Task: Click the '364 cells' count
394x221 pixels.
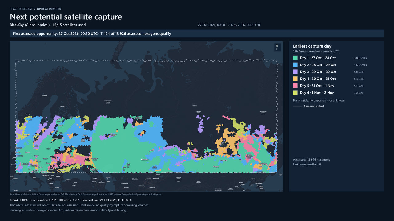Action: click(359, 93)
